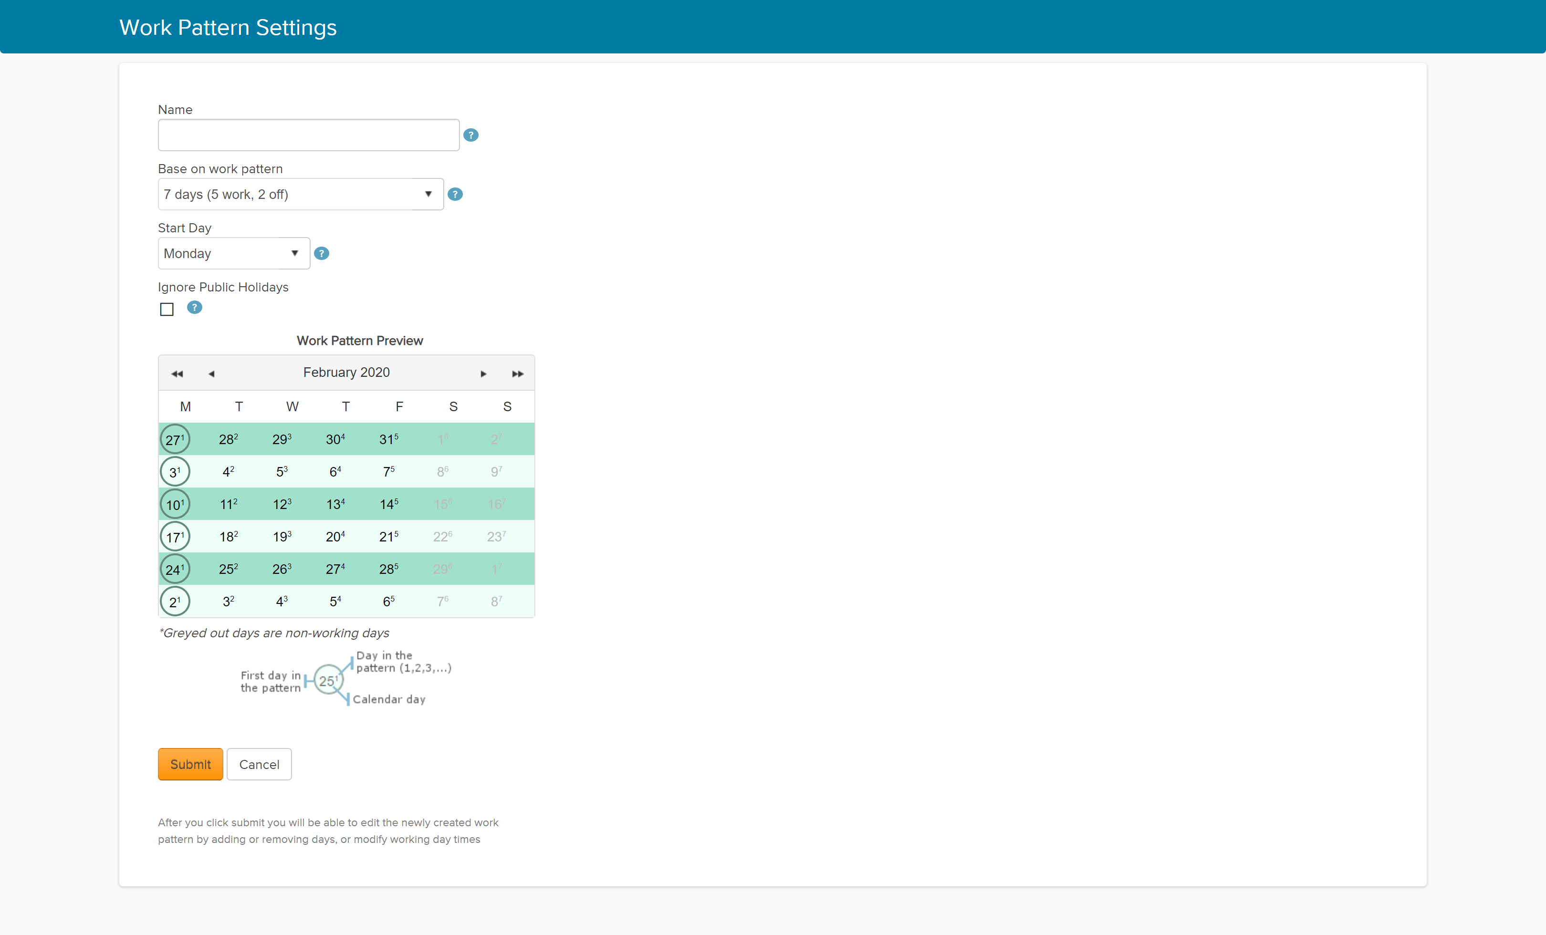Select greyed-out day 29 in the calendar
This screenshot has width=1546, height=935.
pyautogui.click(x=442, y=570)
